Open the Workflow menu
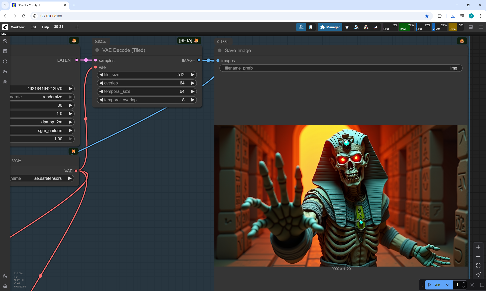Image resolution: width=486 pixels, height=291 pixels. tap(18, 27)
